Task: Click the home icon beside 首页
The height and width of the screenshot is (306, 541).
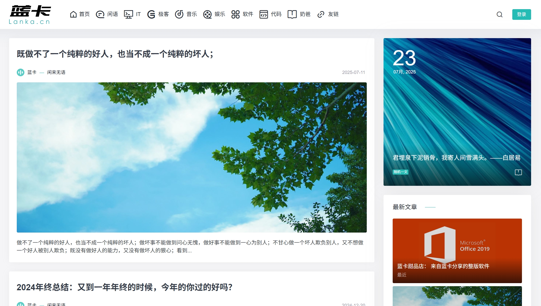Action: [x=73, y=14]
